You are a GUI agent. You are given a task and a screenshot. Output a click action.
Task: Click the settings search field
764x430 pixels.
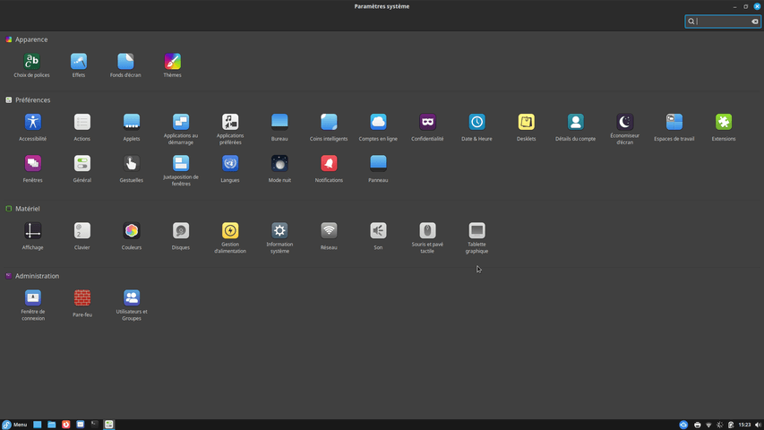click(x=723, y=21)
